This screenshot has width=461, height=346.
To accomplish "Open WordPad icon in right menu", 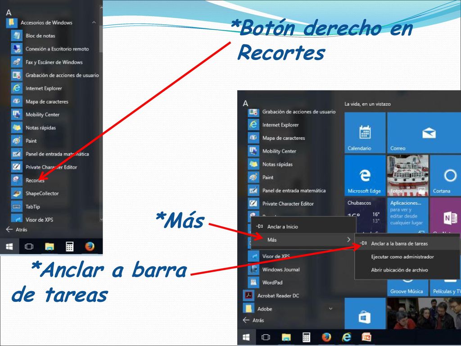I will click(x=253, y=282).
